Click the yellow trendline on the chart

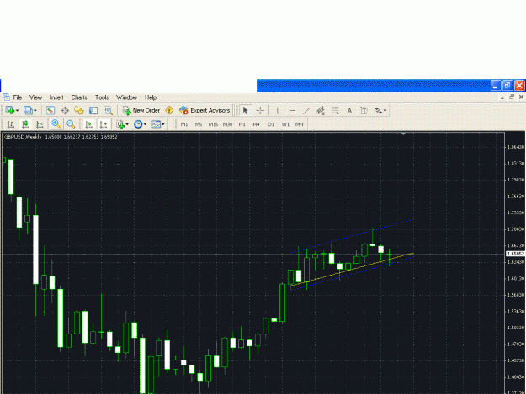coord(353,269)
